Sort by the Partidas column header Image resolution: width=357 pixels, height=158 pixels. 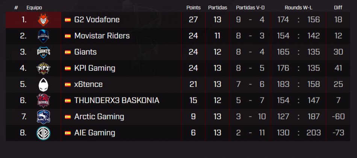coord(218,8)
